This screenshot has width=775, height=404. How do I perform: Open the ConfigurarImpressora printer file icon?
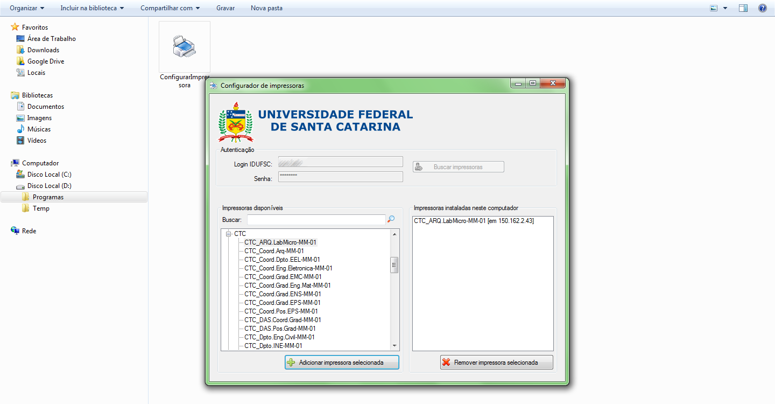click(x=185, y=47)
